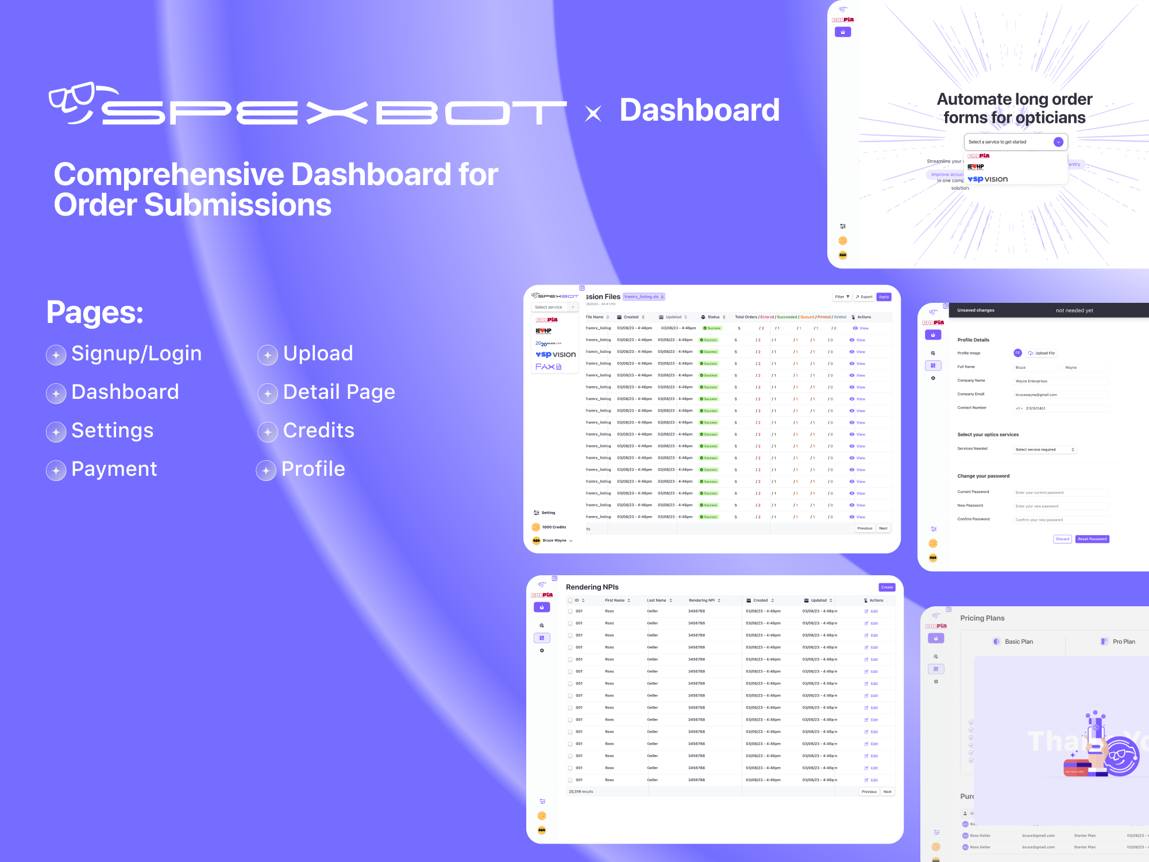Click grid dashboard icon in Rendering NPIs sidebar
Screen dimensions: 1149x862
(542, 638)
